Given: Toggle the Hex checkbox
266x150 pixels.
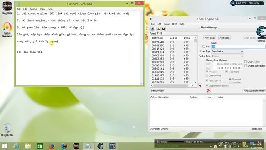Looking at the screenshot, I should (204, 47).
